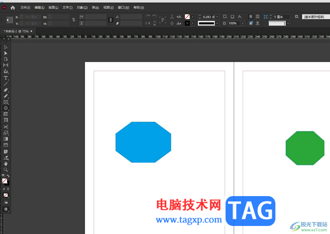Pick the Type tool

pyautogui.click(x=6, y=78)
